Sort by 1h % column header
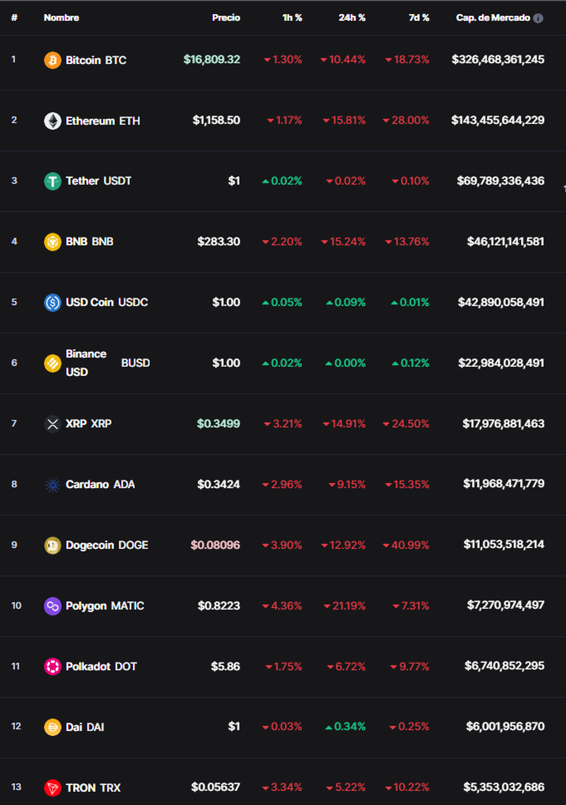566x805 pixels. [292, 18]
